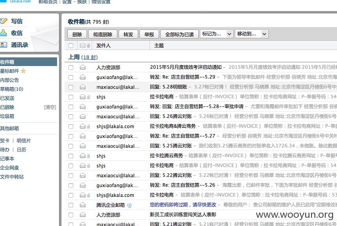Viewport: 337px width, 226px height.
Task: Click the 举报 button
Action: [x=149, y=34]
